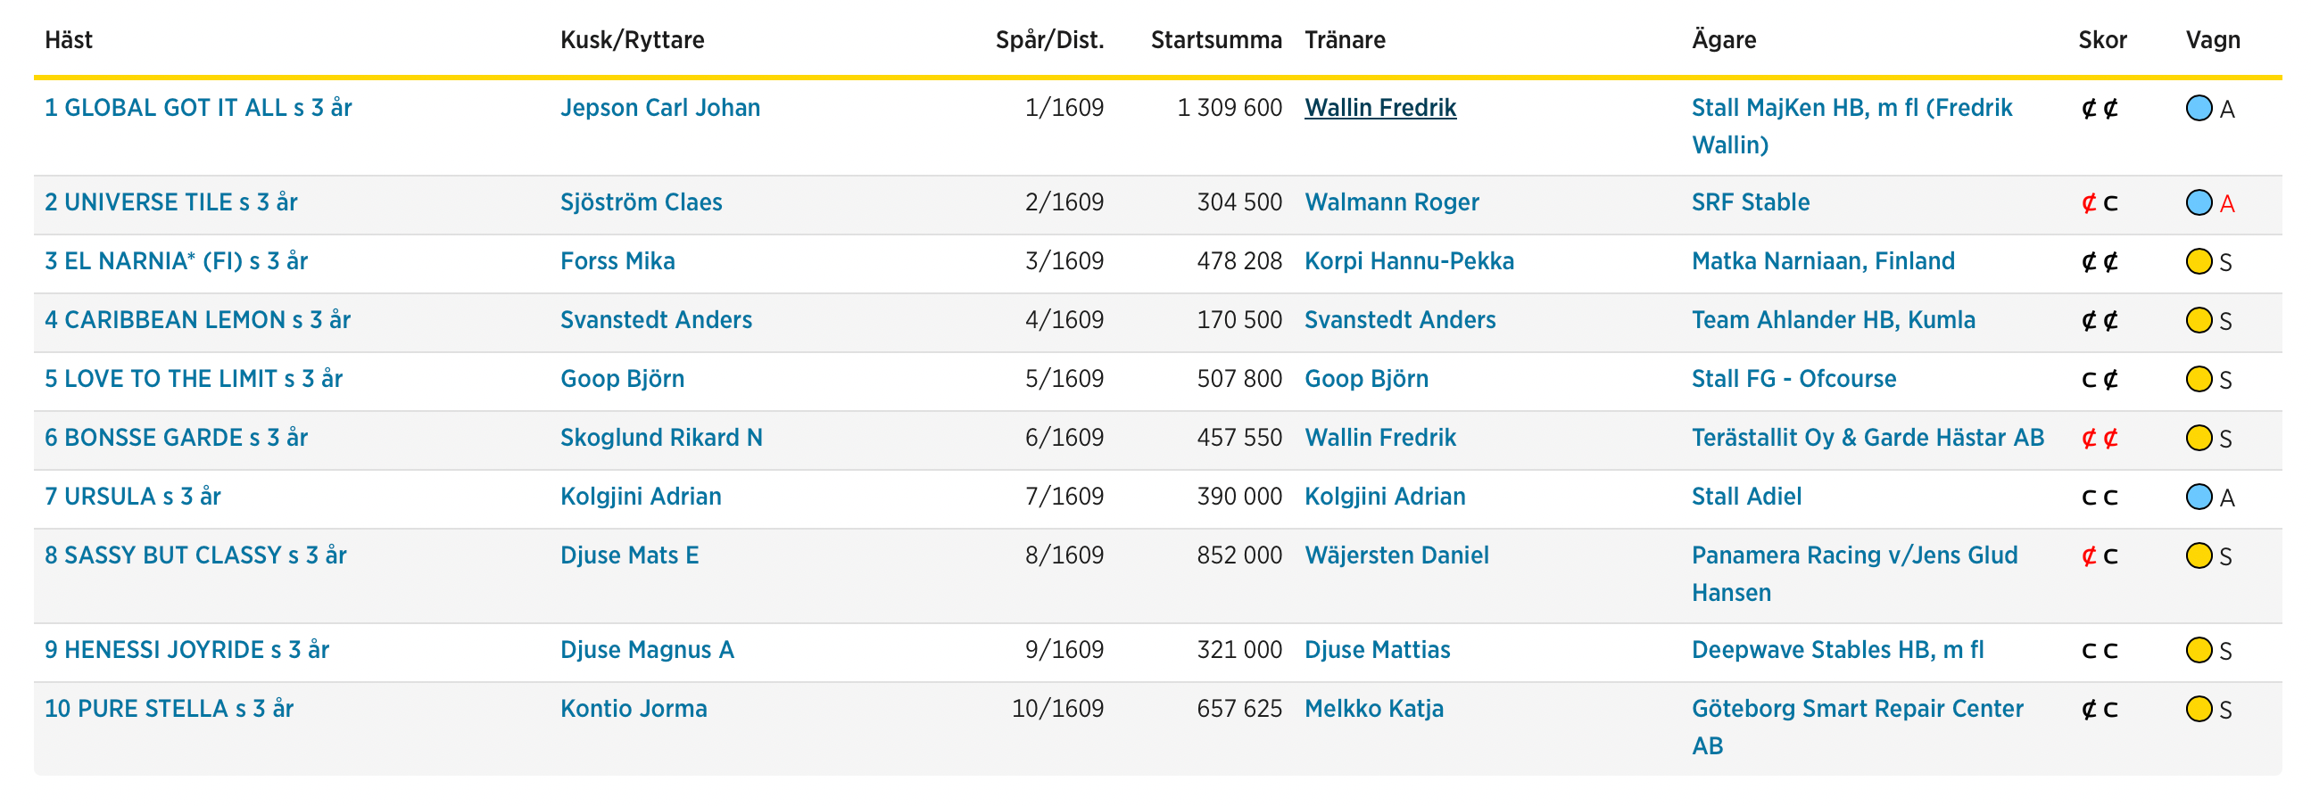Click shoe symbols for Ursula row
Screen dimensions: 2311x806
pyautogui.click(x=2100, y=498)
